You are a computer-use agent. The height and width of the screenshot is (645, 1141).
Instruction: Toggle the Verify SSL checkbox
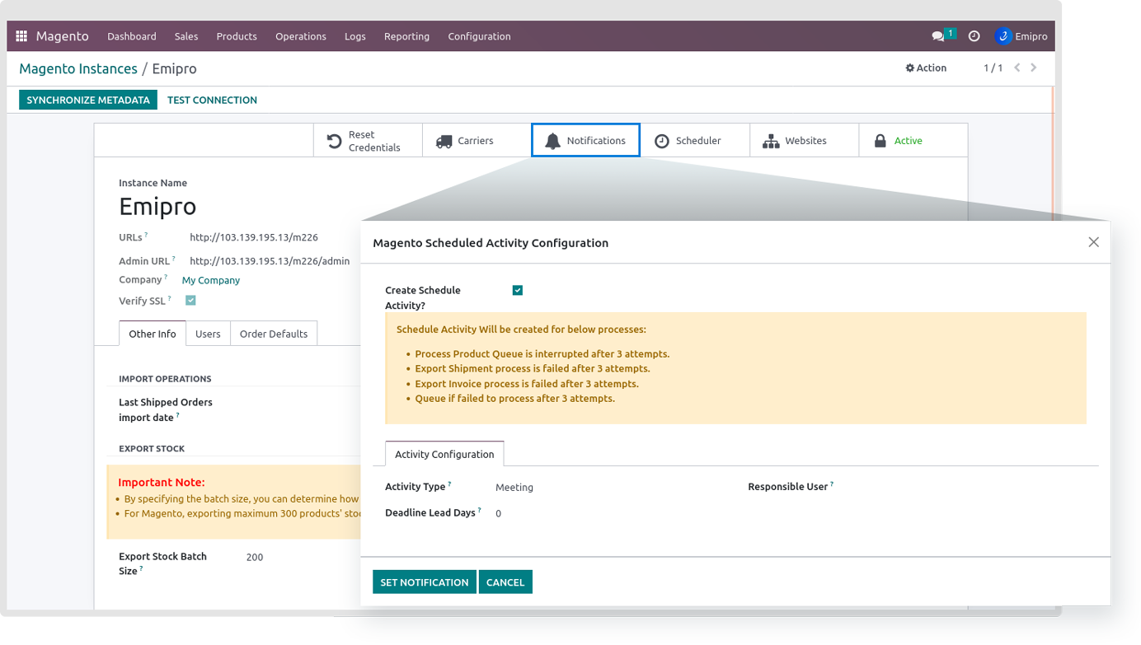pyautogui.click(x=190, y=301)
